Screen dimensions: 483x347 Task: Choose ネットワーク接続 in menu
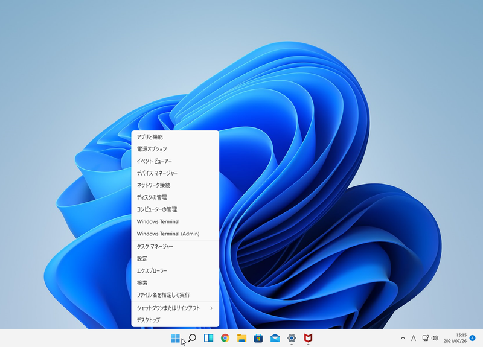(x=175, y=185)
